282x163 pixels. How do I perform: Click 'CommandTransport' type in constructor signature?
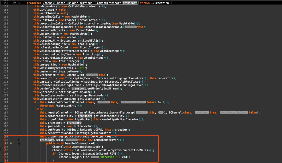point(108,3)
